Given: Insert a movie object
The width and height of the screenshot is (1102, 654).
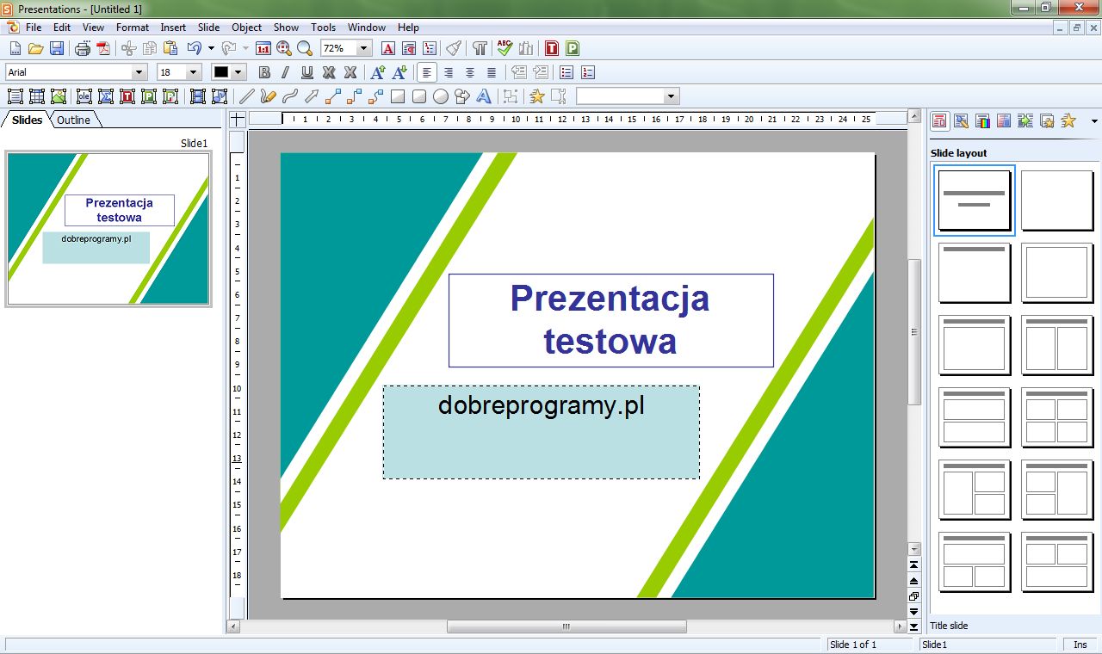Looking at the screenshot, I should 198,96.
